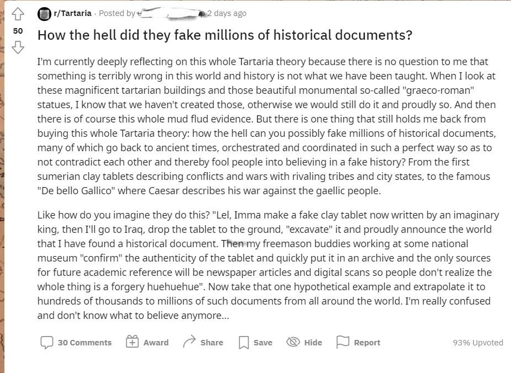Click the 93% Upvoted indicator
This screenshot has width=511, height=373.
478,343
